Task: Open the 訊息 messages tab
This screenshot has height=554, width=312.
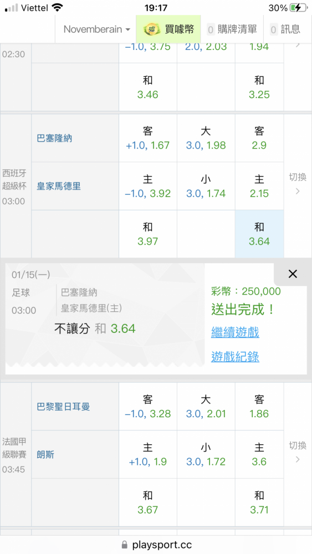Action: point(285,29)
